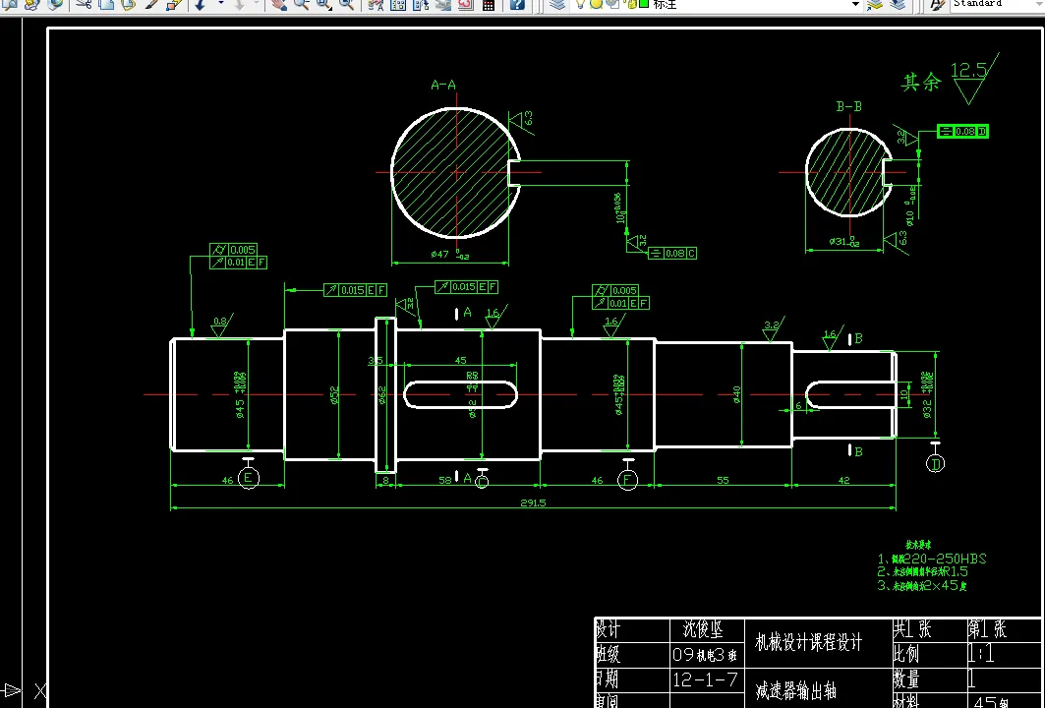Select the Zoom Realtime magnifier
The height and width of the screenshot is (708, 1045).
click(302, 5)
